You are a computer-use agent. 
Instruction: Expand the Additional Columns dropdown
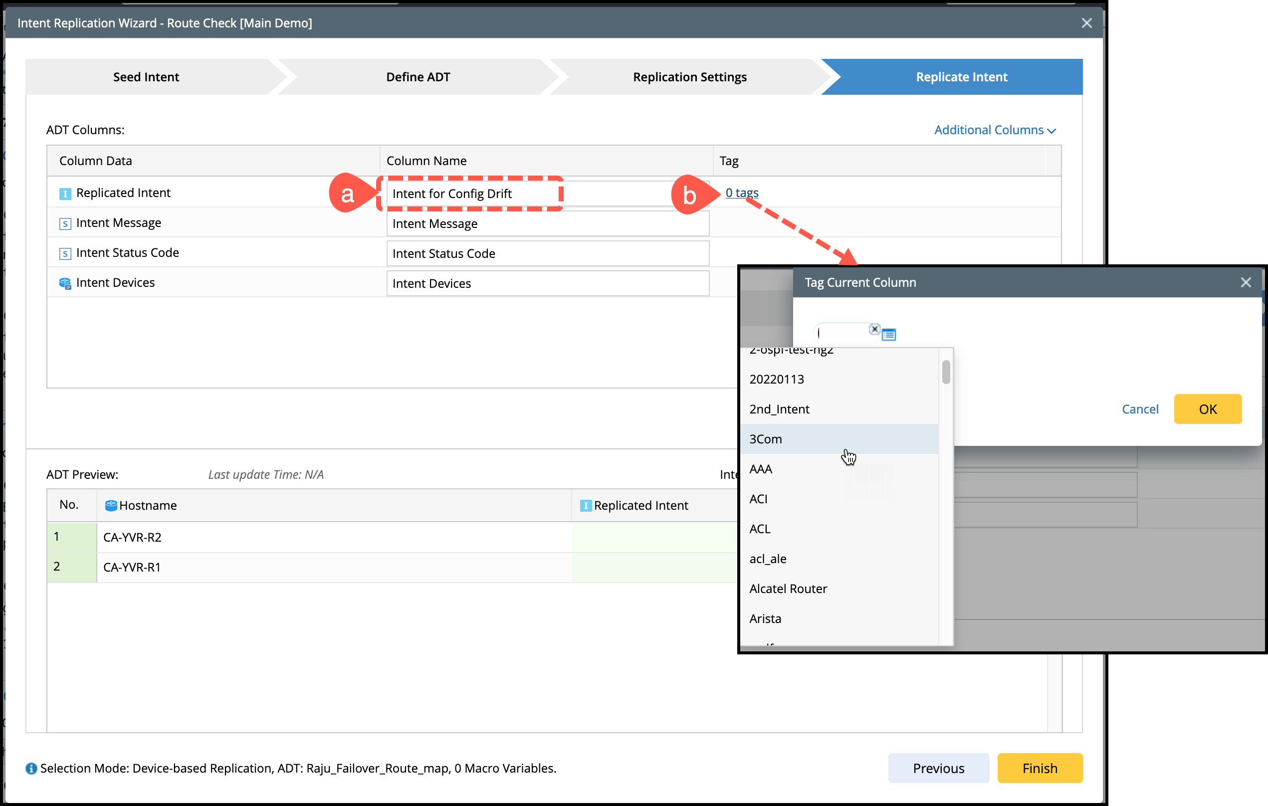(x=994, y=130)
